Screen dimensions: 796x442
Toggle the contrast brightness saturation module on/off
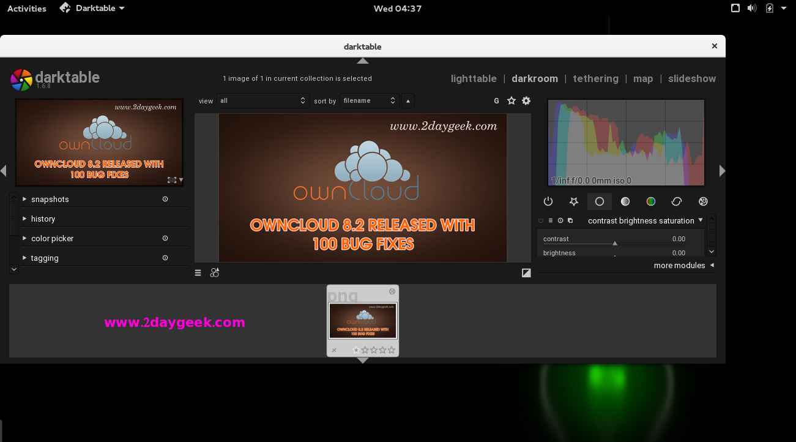[x=541, y=220]
